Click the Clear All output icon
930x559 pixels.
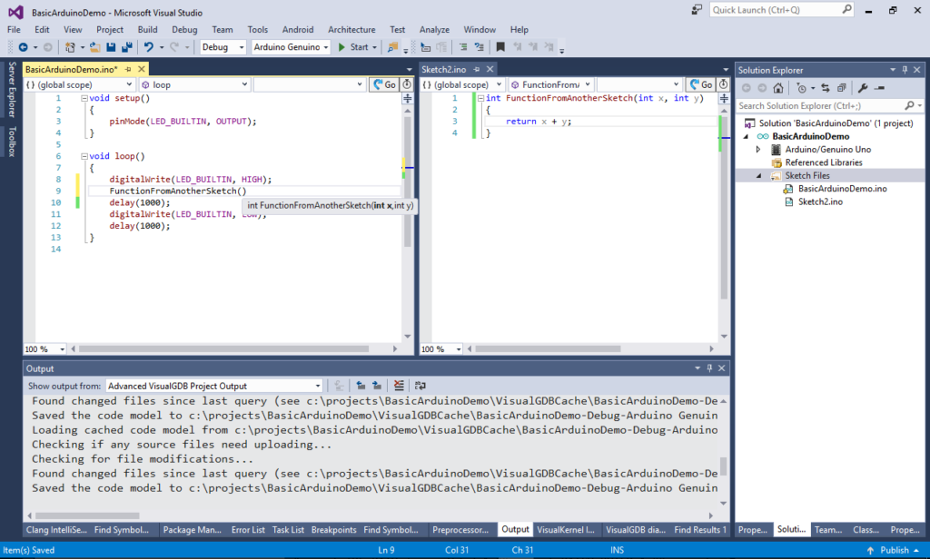[x=399, y=384]
